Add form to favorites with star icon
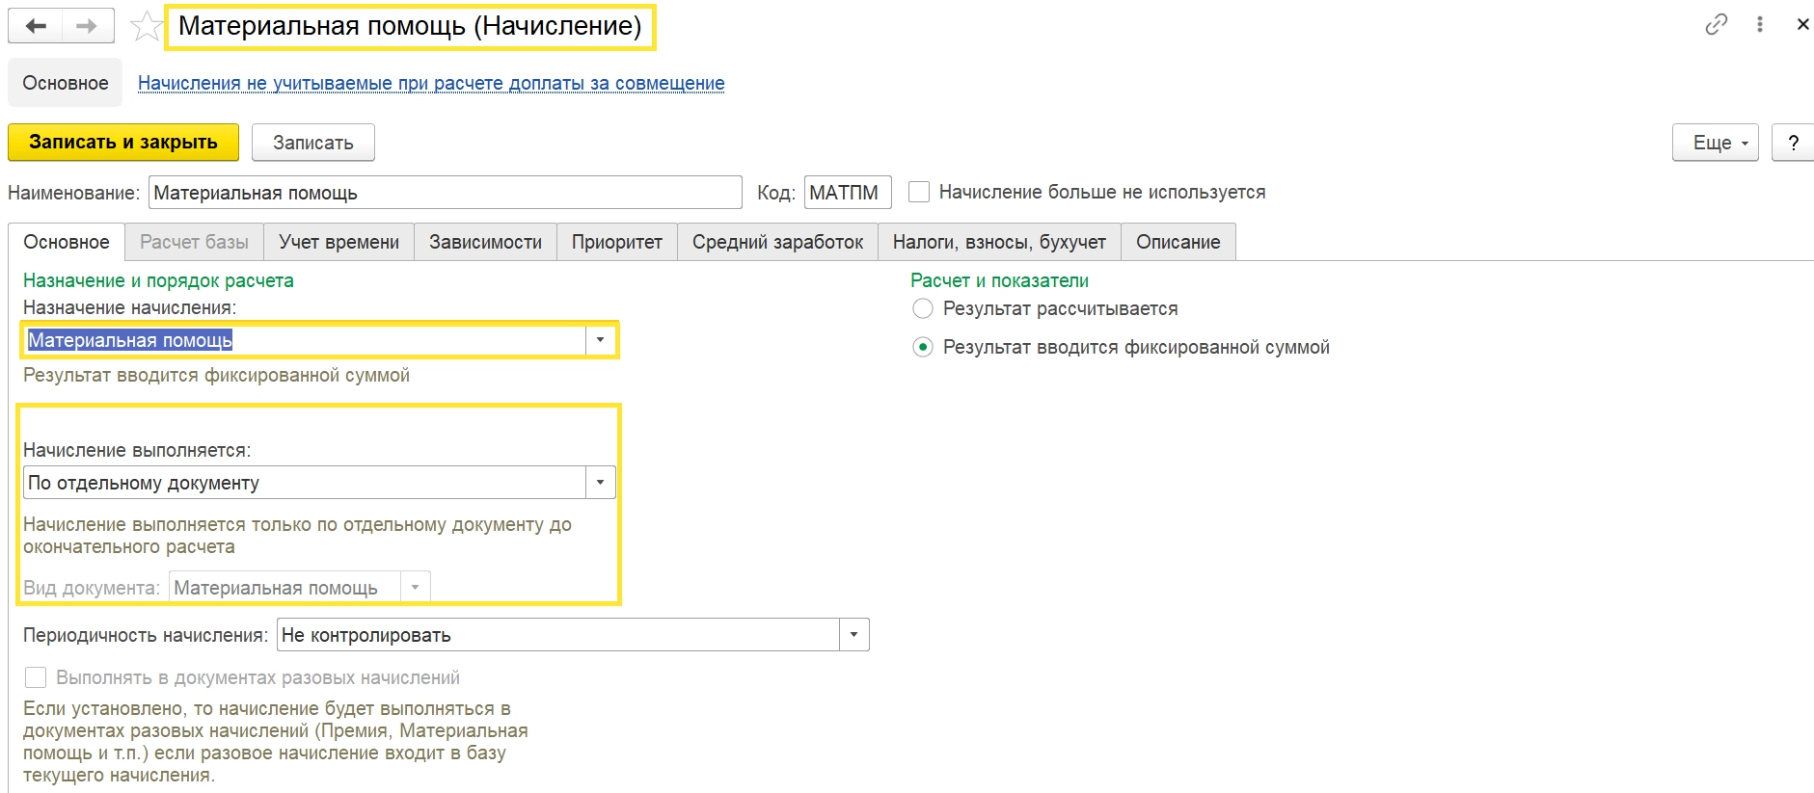 (x=146, y=26)
